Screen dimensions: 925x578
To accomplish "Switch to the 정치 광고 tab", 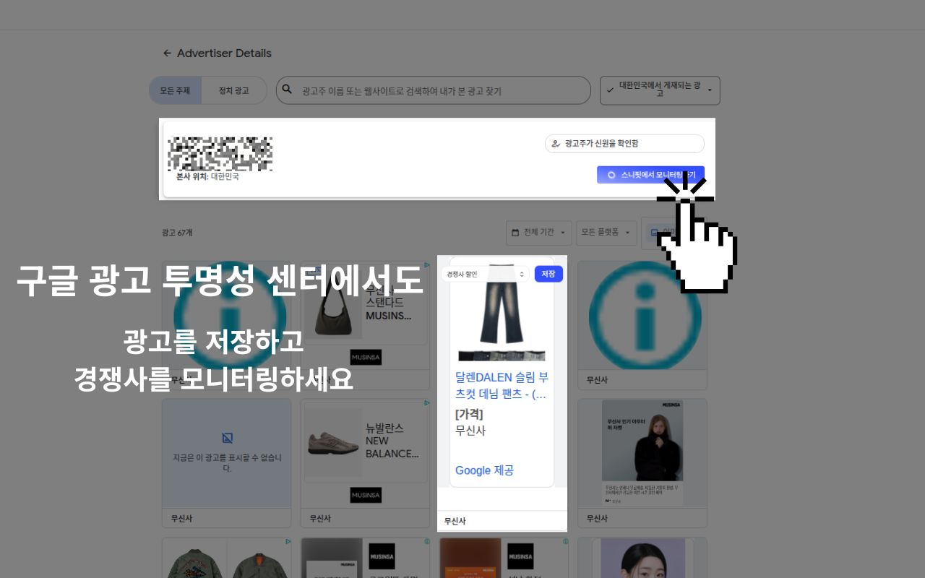I will (x=234, y=91).
